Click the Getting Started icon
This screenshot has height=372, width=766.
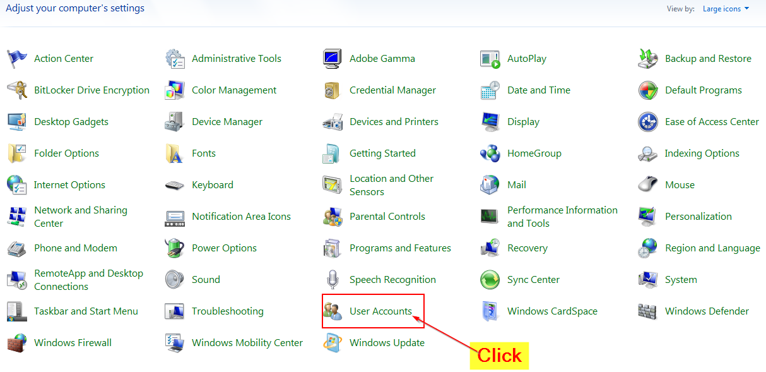coord(333,153)
